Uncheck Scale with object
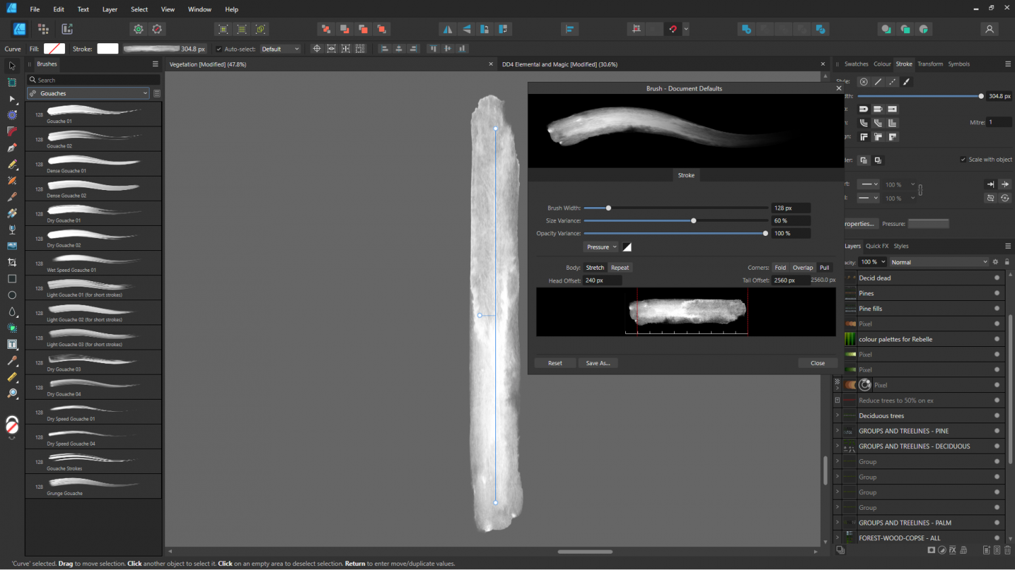 click(963, 160)
